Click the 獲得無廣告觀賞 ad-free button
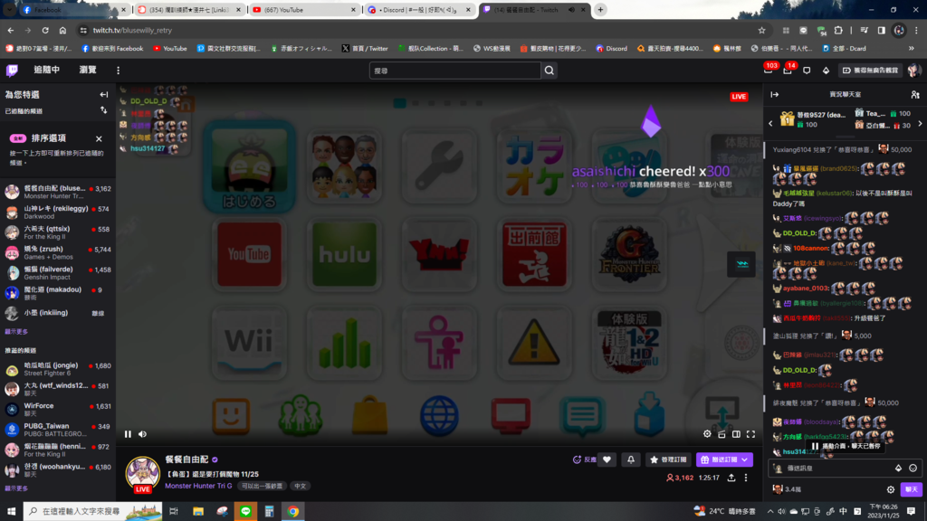The image size is (927, 521). point(870,71)
